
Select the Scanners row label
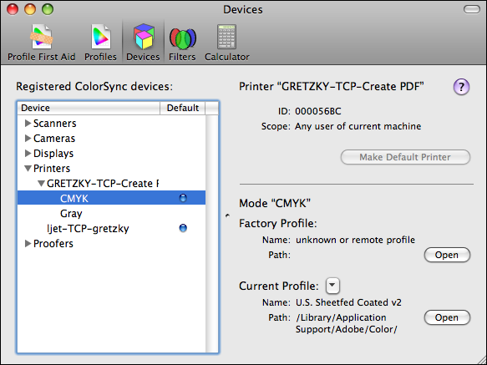pos(54,124)
